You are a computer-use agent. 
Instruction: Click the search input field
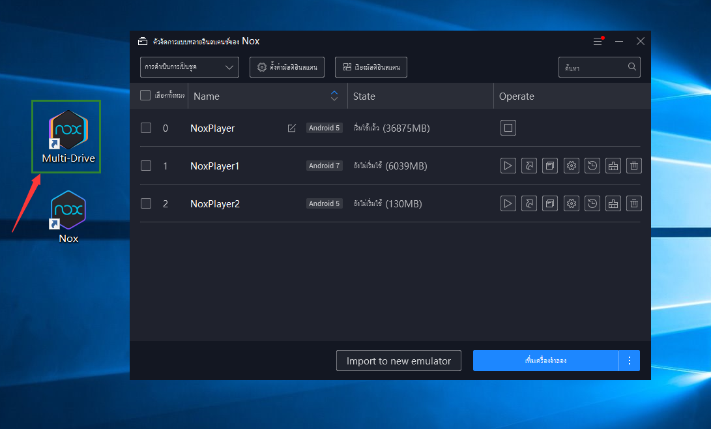[593, 67]
